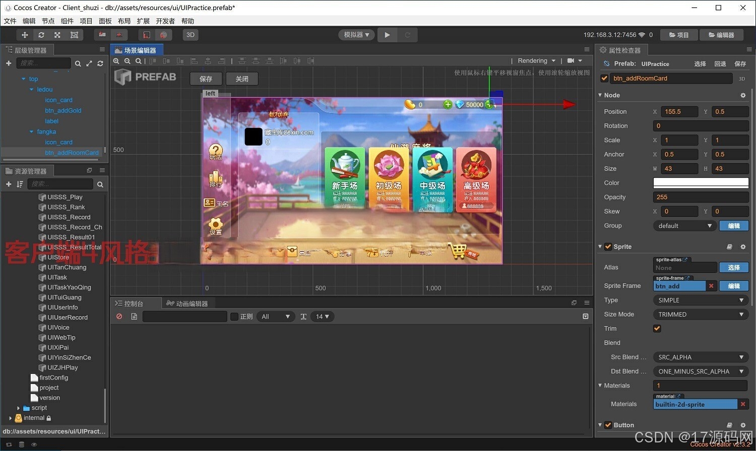This screenshot has width=756, height=451.
Task: Open console font size 14 dropdown
Action: click(x=322, y=317)
